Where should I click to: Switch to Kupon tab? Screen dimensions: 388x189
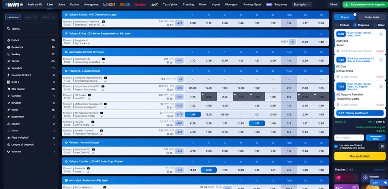[x=345, y=17]
